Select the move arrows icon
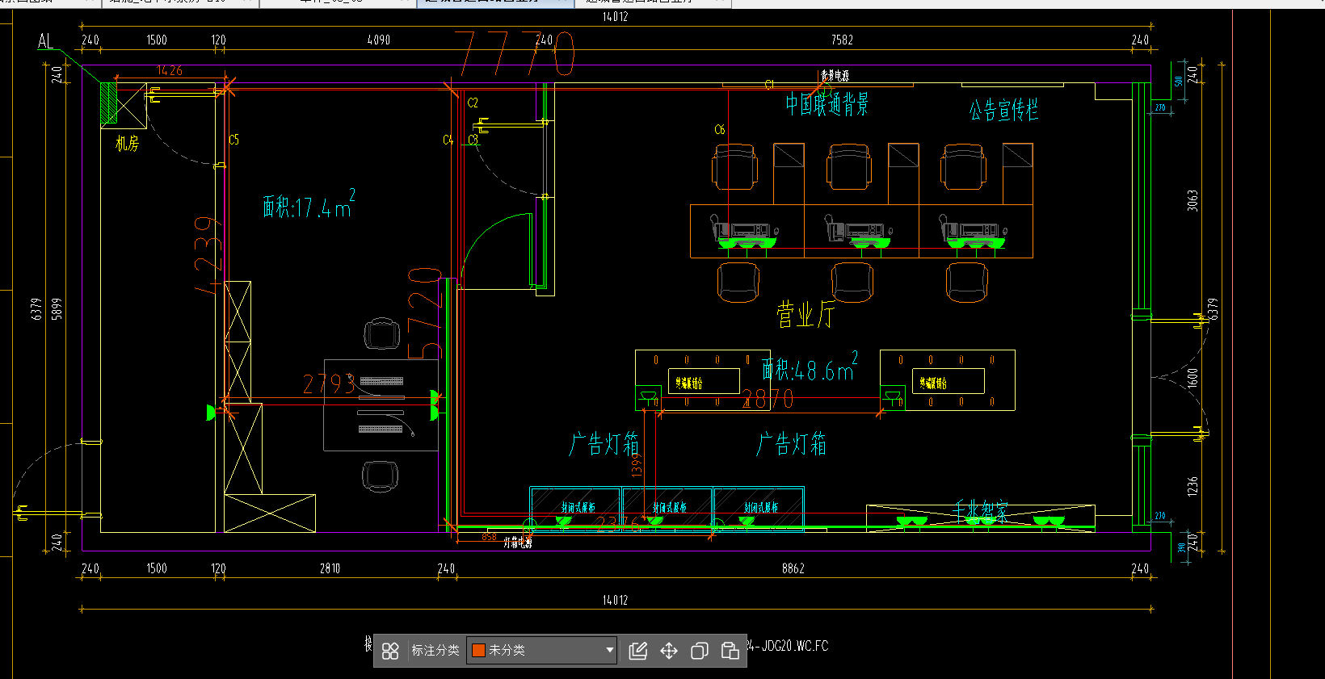 [669, 651]
